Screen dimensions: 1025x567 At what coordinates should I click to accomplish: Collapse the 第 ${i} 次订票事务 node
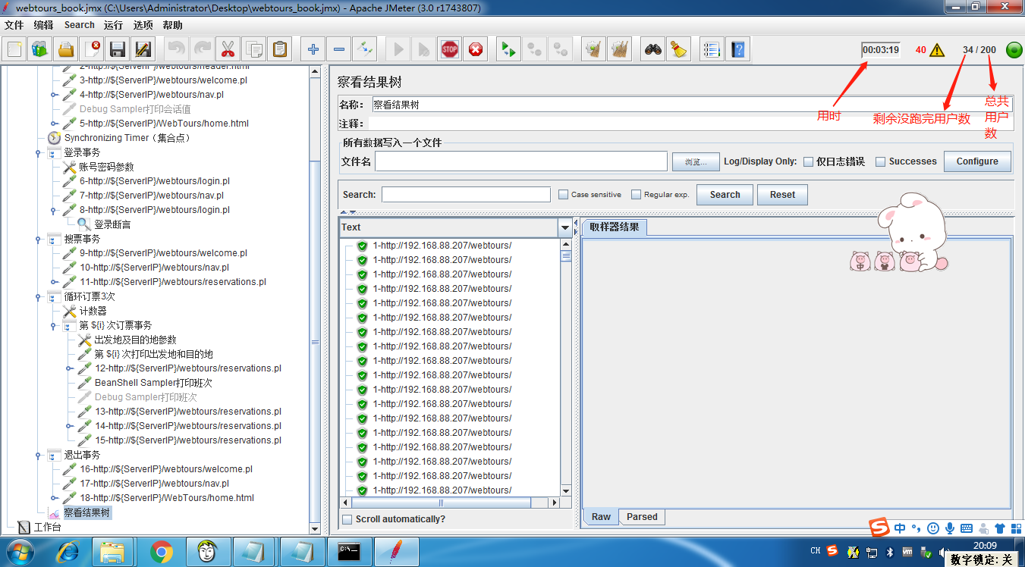point(53,326)
